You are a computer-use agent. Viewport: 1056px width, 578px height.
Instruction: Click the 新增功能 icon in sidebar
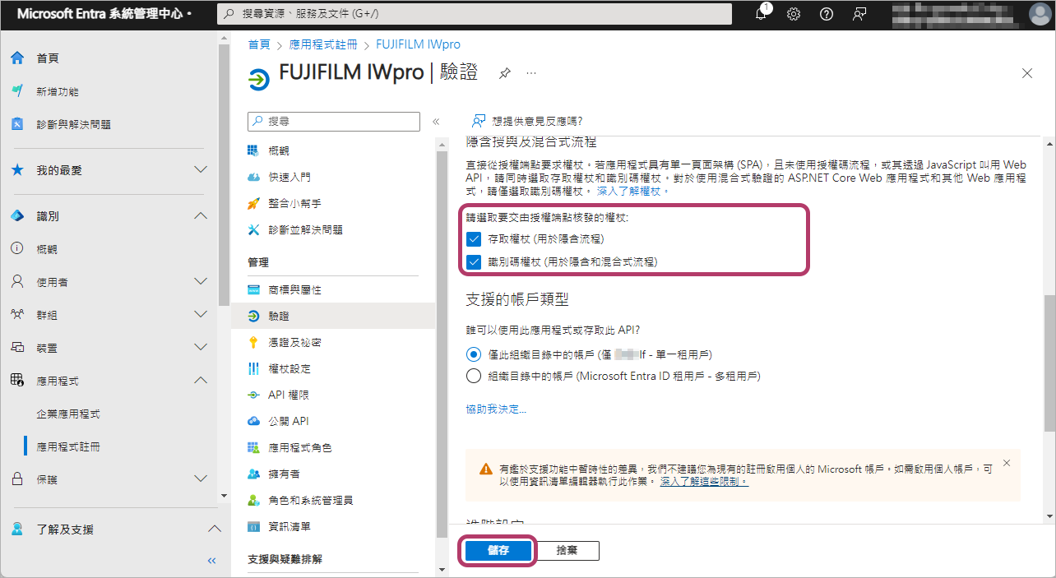tap(17, 91)
